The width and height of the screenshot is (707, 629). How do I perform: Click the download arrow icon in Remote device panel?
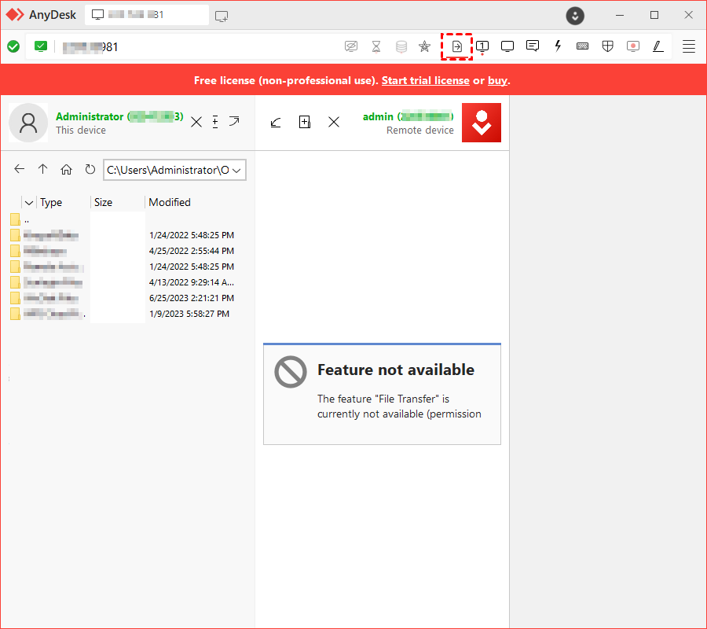pos(276,122)
